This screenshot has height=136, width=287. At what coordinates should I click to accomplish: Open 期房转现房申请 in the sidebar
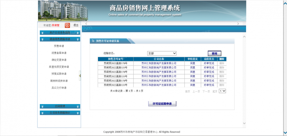pos(59,81)
